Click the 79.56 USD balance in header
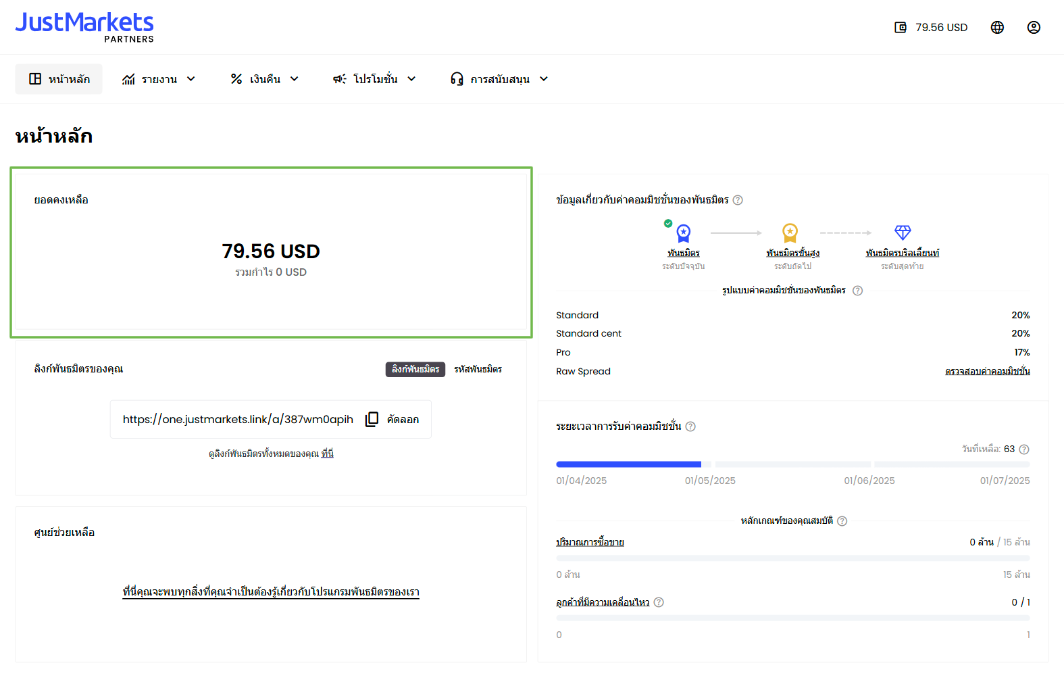The height and width of the screenshot is (684, 1064). point(942,28)
